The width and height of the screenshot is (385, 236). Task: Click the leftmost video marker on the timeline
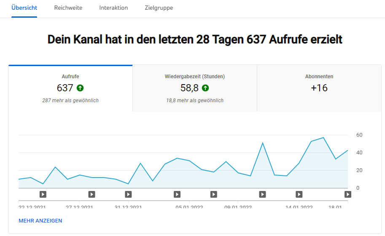[x=43, y=194]
